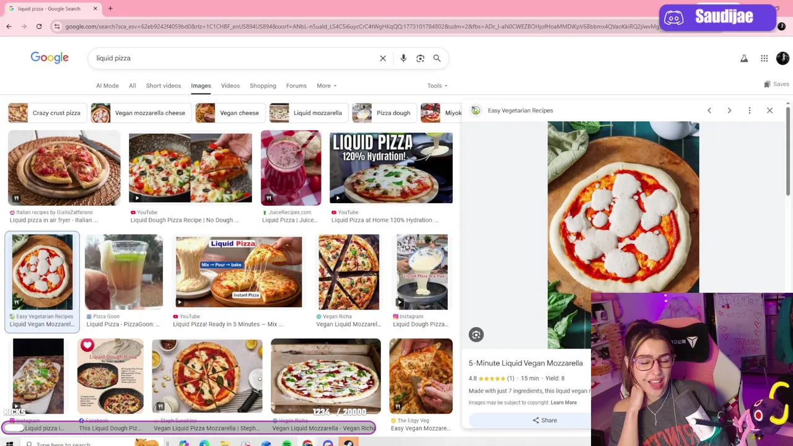Go to the Google home logo

[x=50, y=58]
